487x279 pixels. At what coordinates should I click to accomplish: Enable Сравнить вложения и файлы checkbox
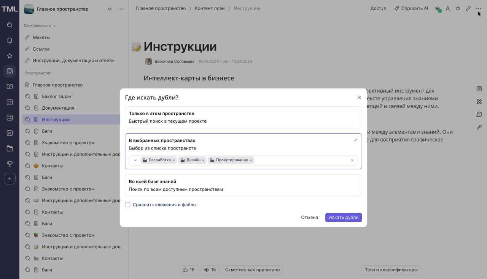[128, 205]
